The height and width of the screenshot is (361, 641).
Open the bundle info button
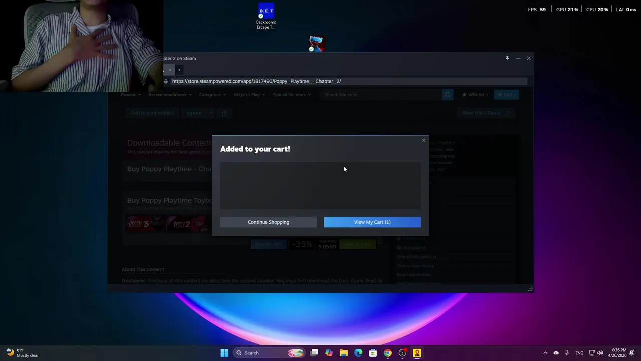[x=269, y=244]
